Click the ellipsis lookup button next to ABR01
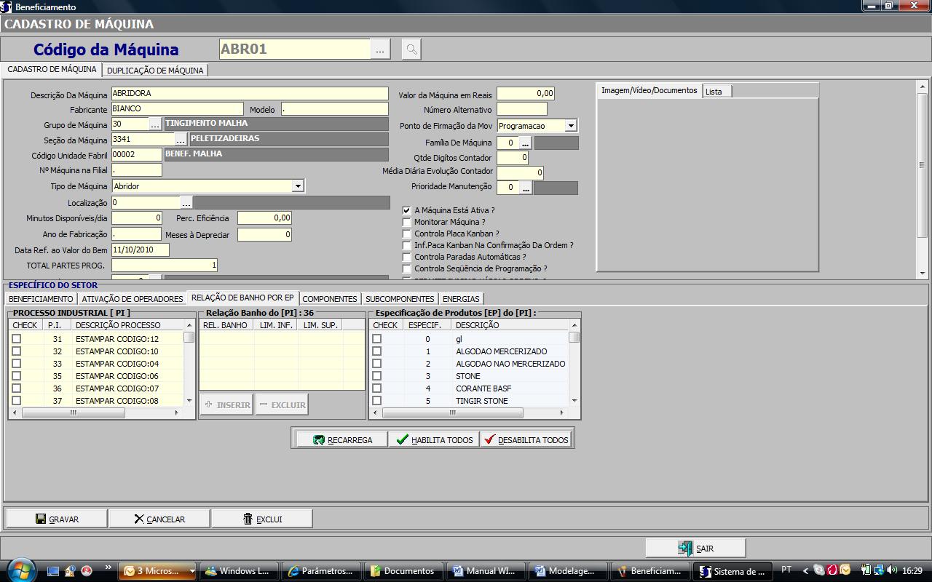The width and height of the screenshot is (932, 582). [x=380, y=49]
